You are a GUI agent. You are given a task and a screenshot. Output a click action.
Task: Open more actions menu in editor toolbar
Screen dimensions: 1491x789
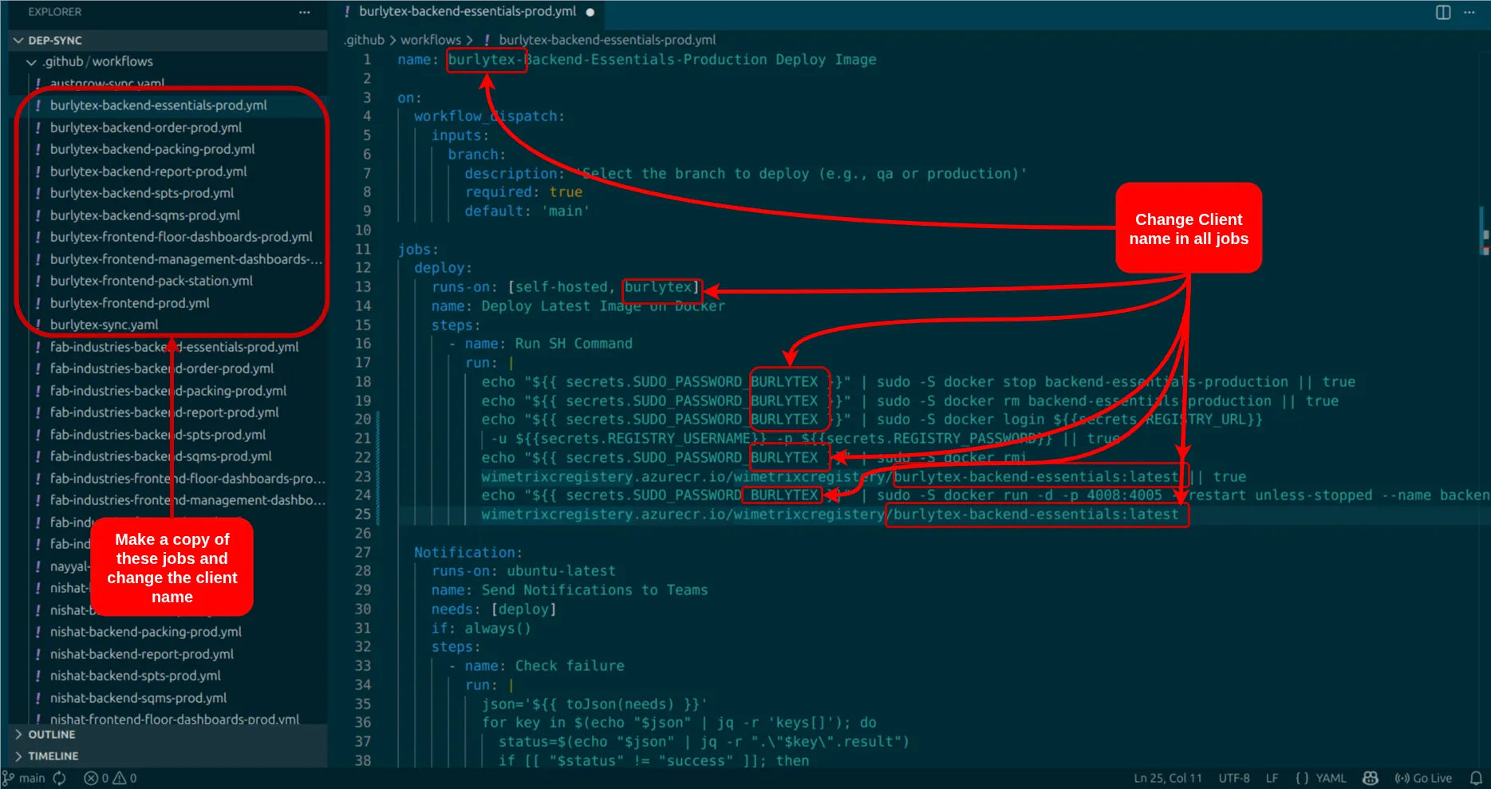[1469, 12]
